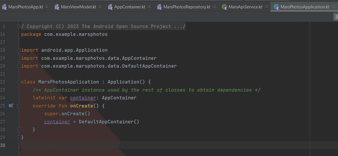Click the AppContainer doc comment on line 23
This screenshot has height=156, width=338.
147,90
